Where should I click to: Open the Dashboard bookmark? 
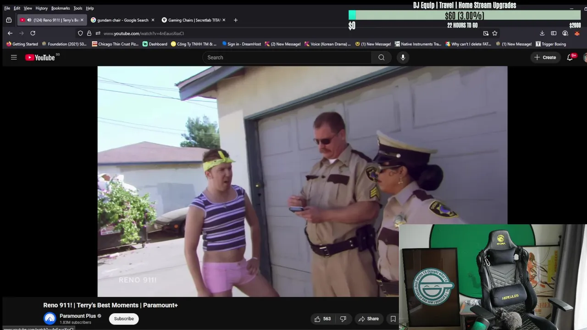point(155,44)
